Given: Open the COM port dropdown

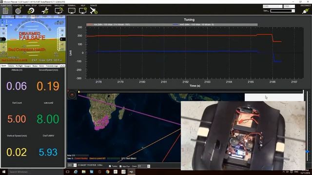Looking at the screenshot, I should (273, 6).
